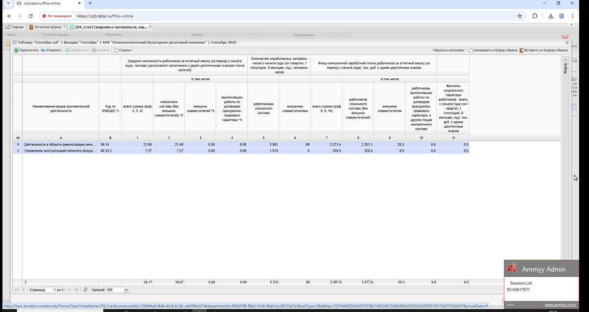Click the red chevron collapse icon
589x312 pixels.
point(565,37)
